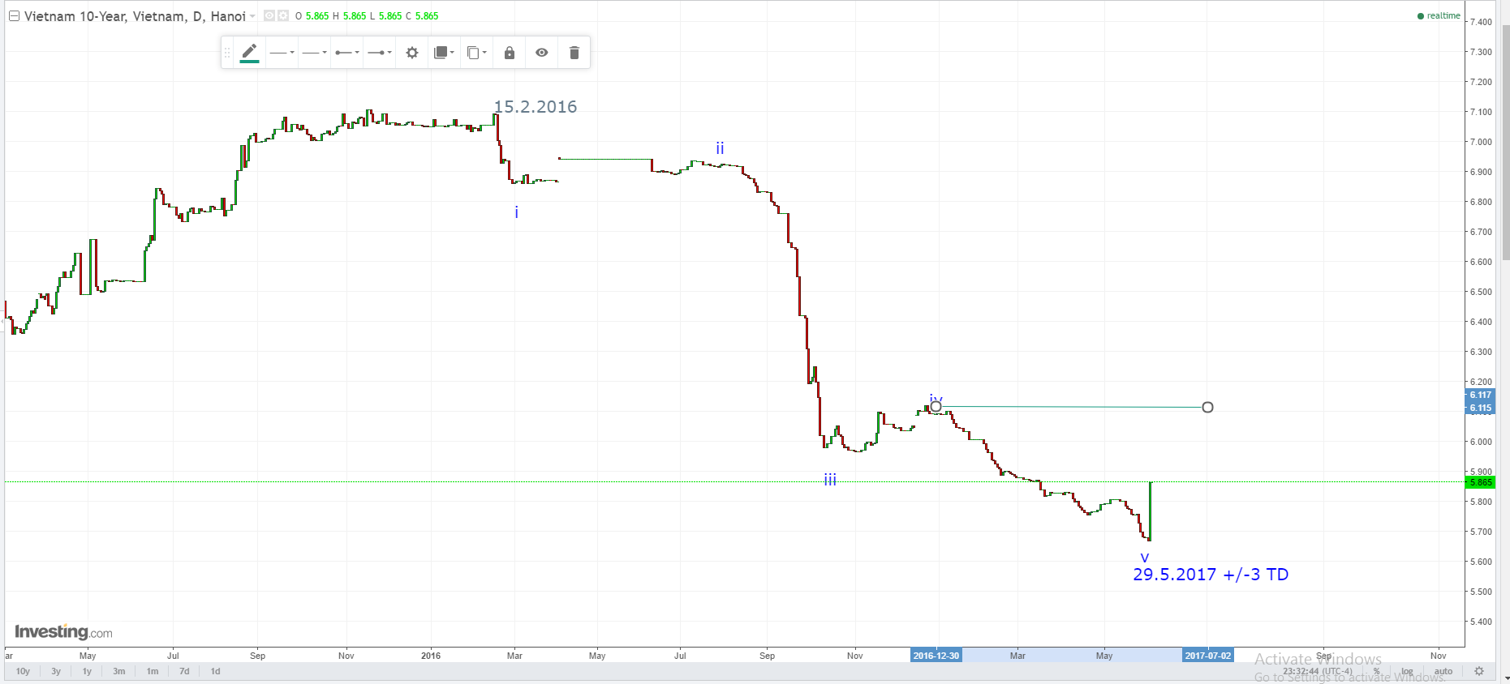This screenshot has height=684, width=1510.
Task: Open the drawing settings gear in floating toolbar
Action: (412, 53)
